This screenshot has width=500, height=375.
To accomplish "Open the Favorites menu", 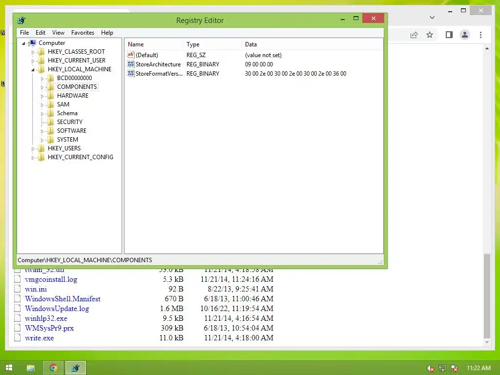I will (x=83, y=33).
